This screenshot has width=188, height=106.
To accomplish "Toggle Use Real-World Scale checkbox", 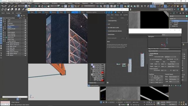I will (x=150, y=59).
